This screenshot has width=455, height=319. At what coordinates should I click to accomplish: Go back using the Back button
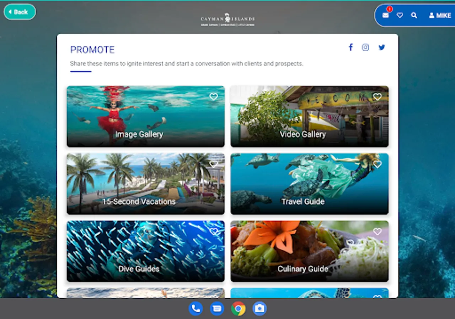point(20,12)
